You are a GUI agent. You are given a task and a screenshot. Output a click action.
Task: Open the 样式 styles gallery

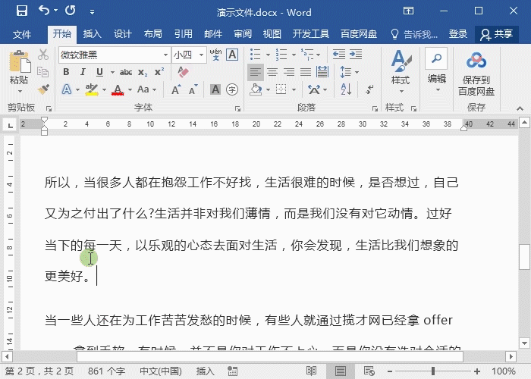401,71
